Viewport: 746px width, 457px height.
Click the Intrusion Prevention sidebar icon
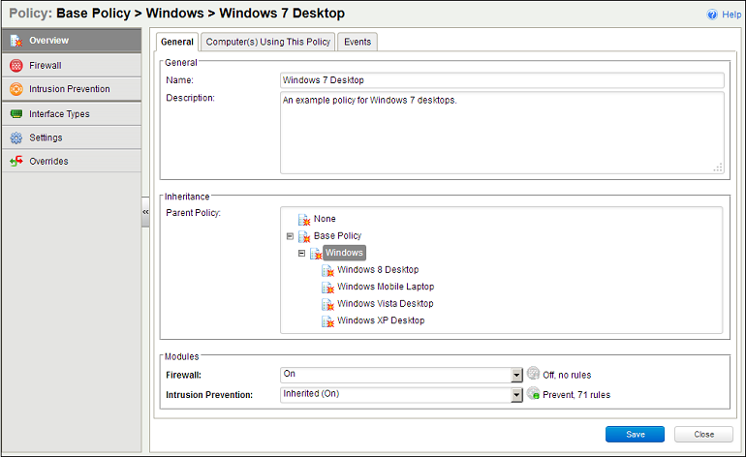(16, 89)
